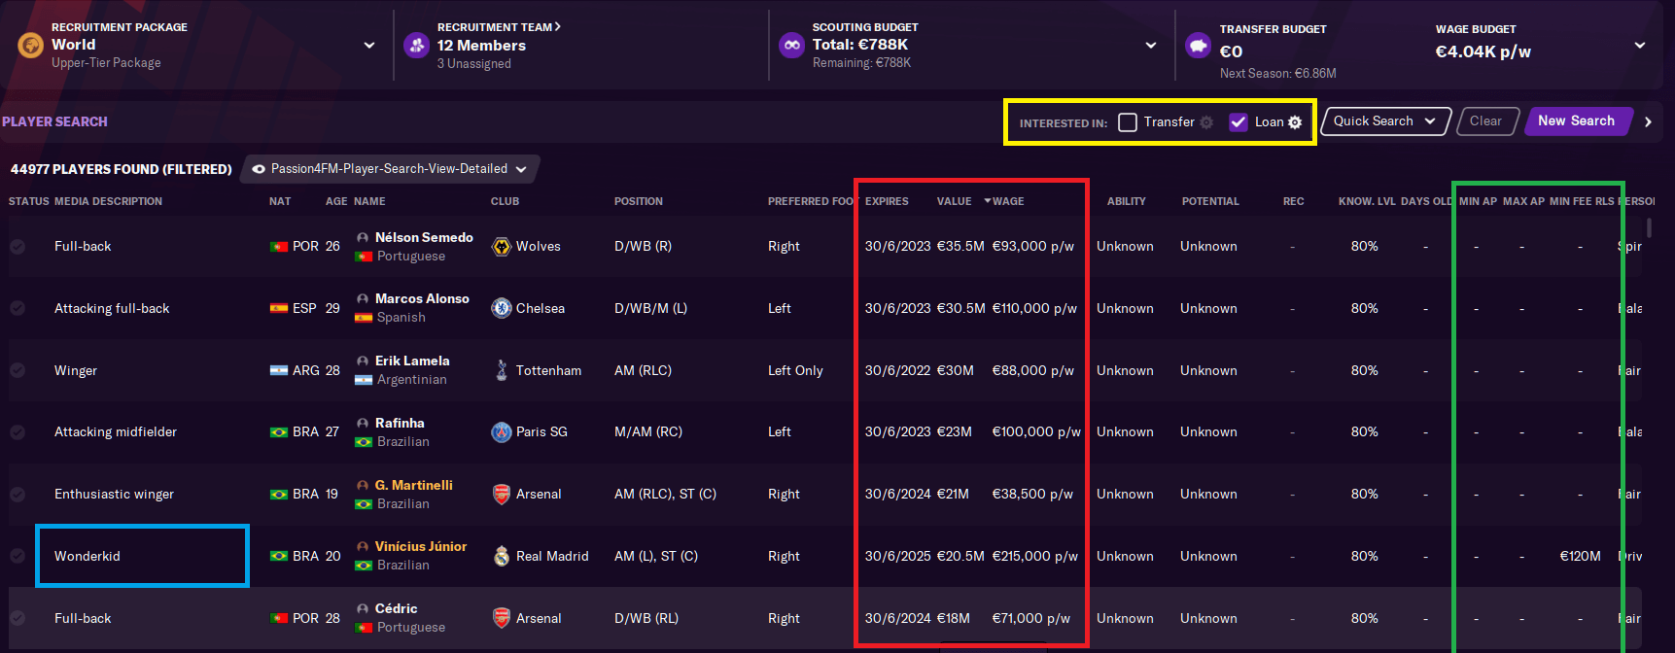Viewport: 1675px width, 653px height.
Task: Click the Player Search heading
Action: (x=54, y=121)
